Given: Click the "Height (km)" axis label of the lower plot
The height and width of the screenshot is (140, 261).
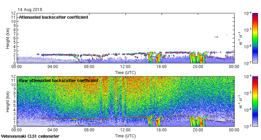Looking at the screenshot, I should (x=8, y=102).
